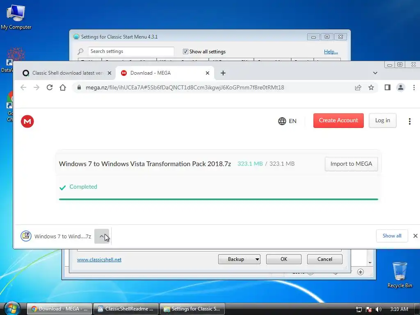Click the Create Account button
Image resolution: width=420 pixels, height=315 pixels.
click(338, 121)
